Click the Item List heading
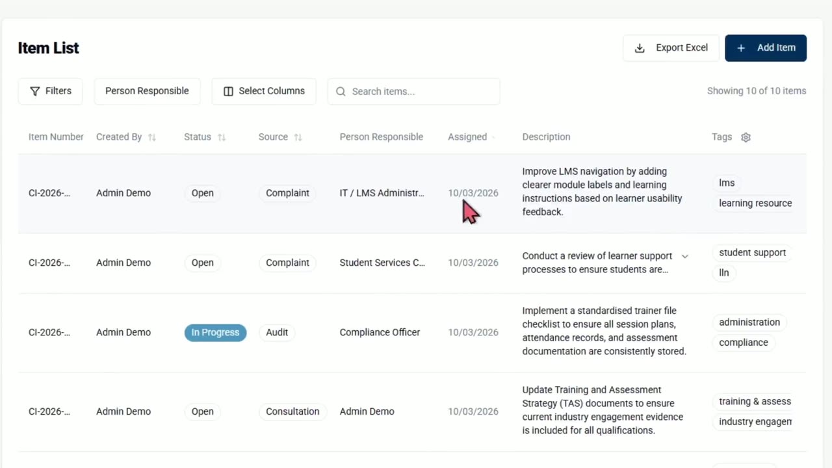This screenshot has height=468, width=832. (49, 48)
